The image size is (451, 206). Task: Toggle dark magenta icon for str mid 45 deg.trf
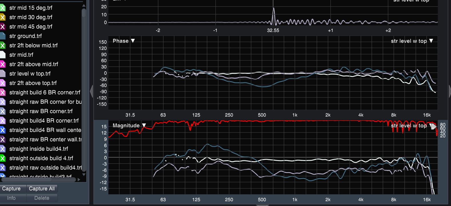(x=3, y=26)
